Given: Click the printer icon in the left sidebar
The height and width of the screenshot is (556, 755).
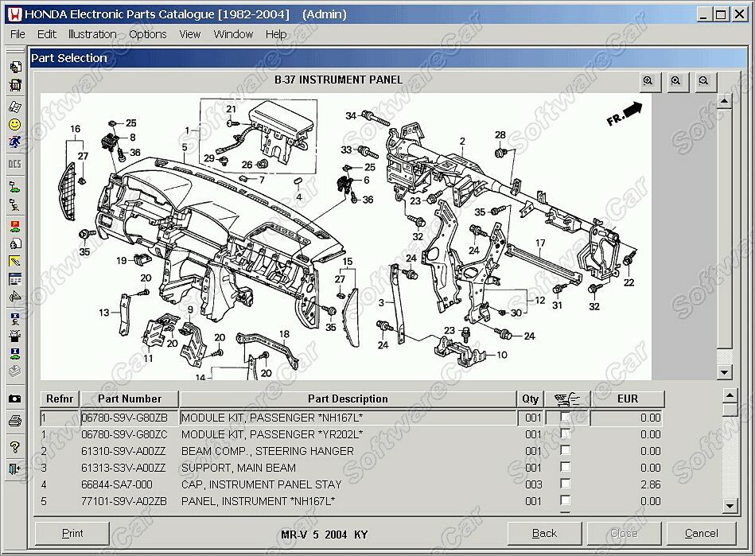Looking at the screenshot, I should click(x=15, y=422).
